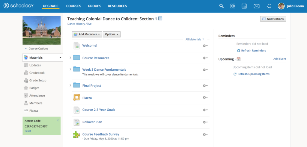Click the Refresh Reminders link
This screenshot has width=307, height=147.
(252, 51)
